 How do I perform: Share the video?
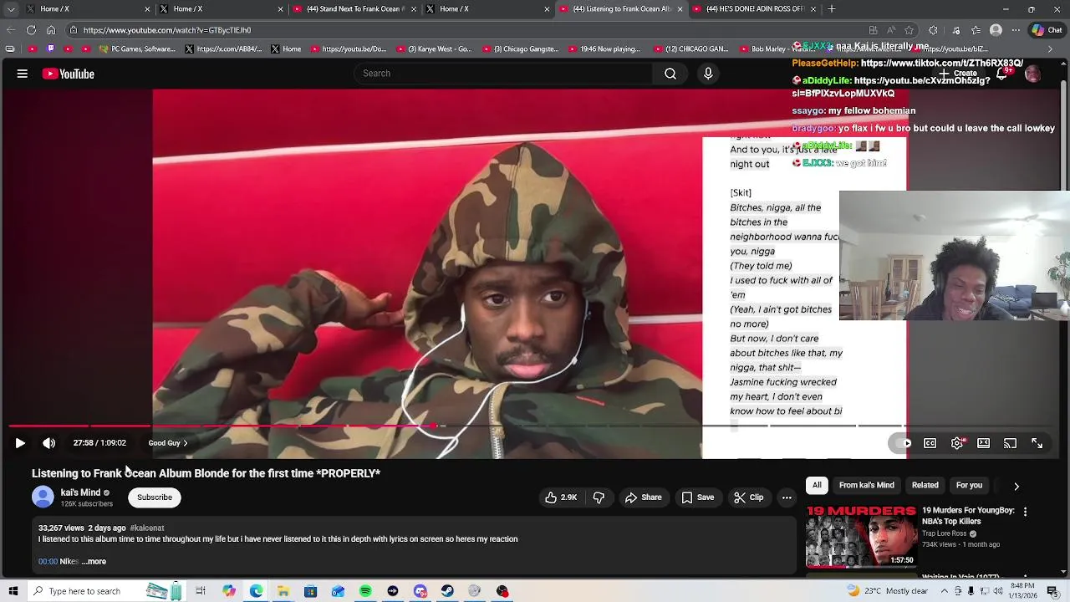(643, 497)
